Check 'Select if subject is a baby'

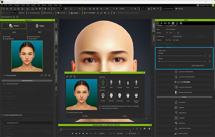click(x=67, y=113)
